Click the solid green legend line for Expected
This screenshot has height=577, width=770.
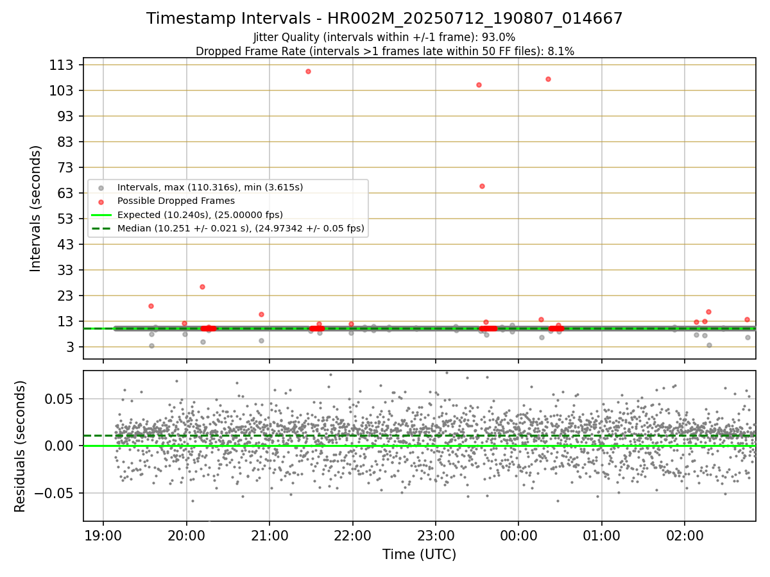(101, 215)
